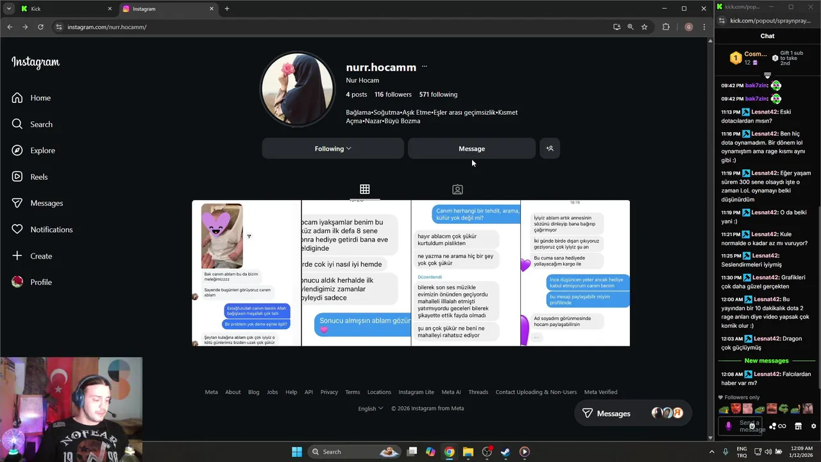
Task: Click Windows taskbar Search box
Action: (x=355, y=452)
